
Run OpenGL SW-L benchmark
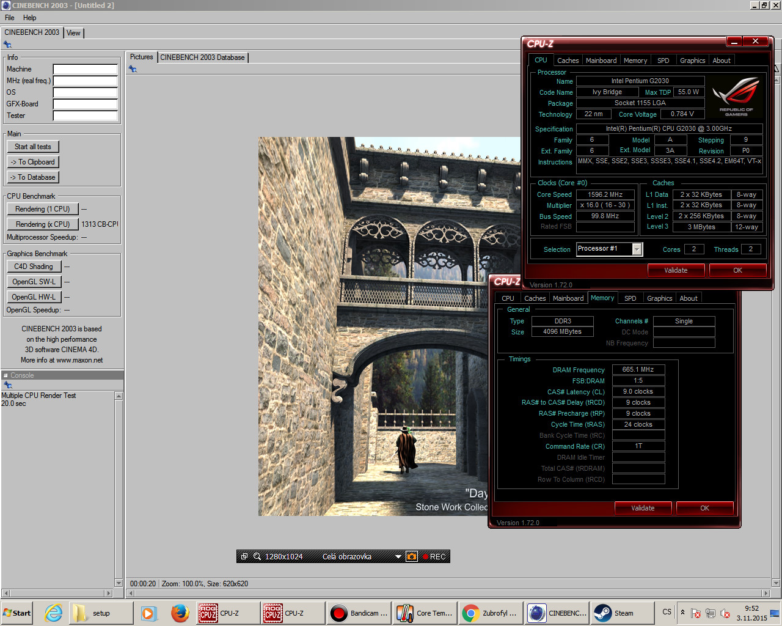point(34,282)
